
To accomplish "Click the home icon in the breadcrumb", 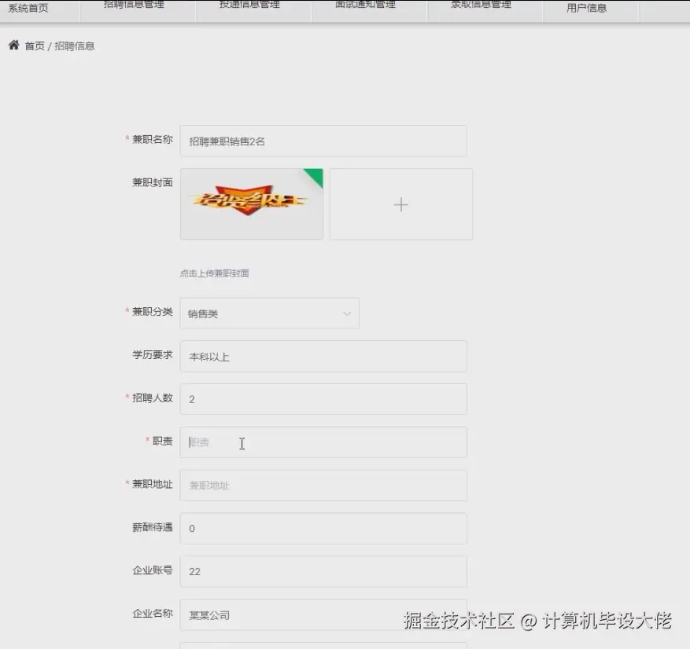I will [14, 46].
